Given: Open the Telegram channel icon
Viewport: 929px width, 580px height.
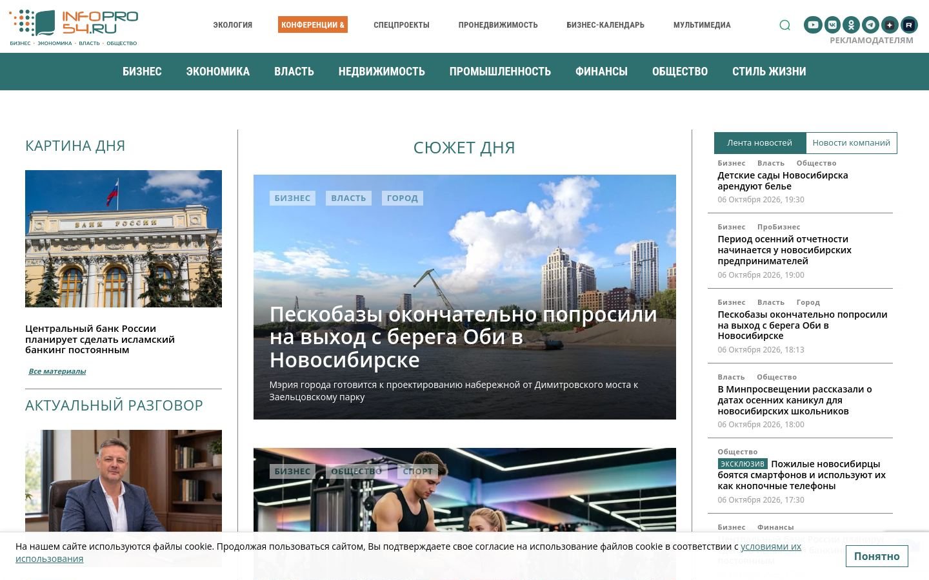Looking at the screenshot, I should 870,25.
